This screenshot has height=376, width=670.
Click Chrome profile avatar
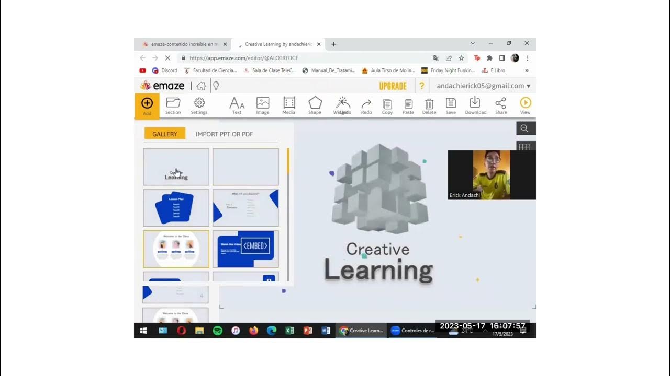[x=515, y=58]
